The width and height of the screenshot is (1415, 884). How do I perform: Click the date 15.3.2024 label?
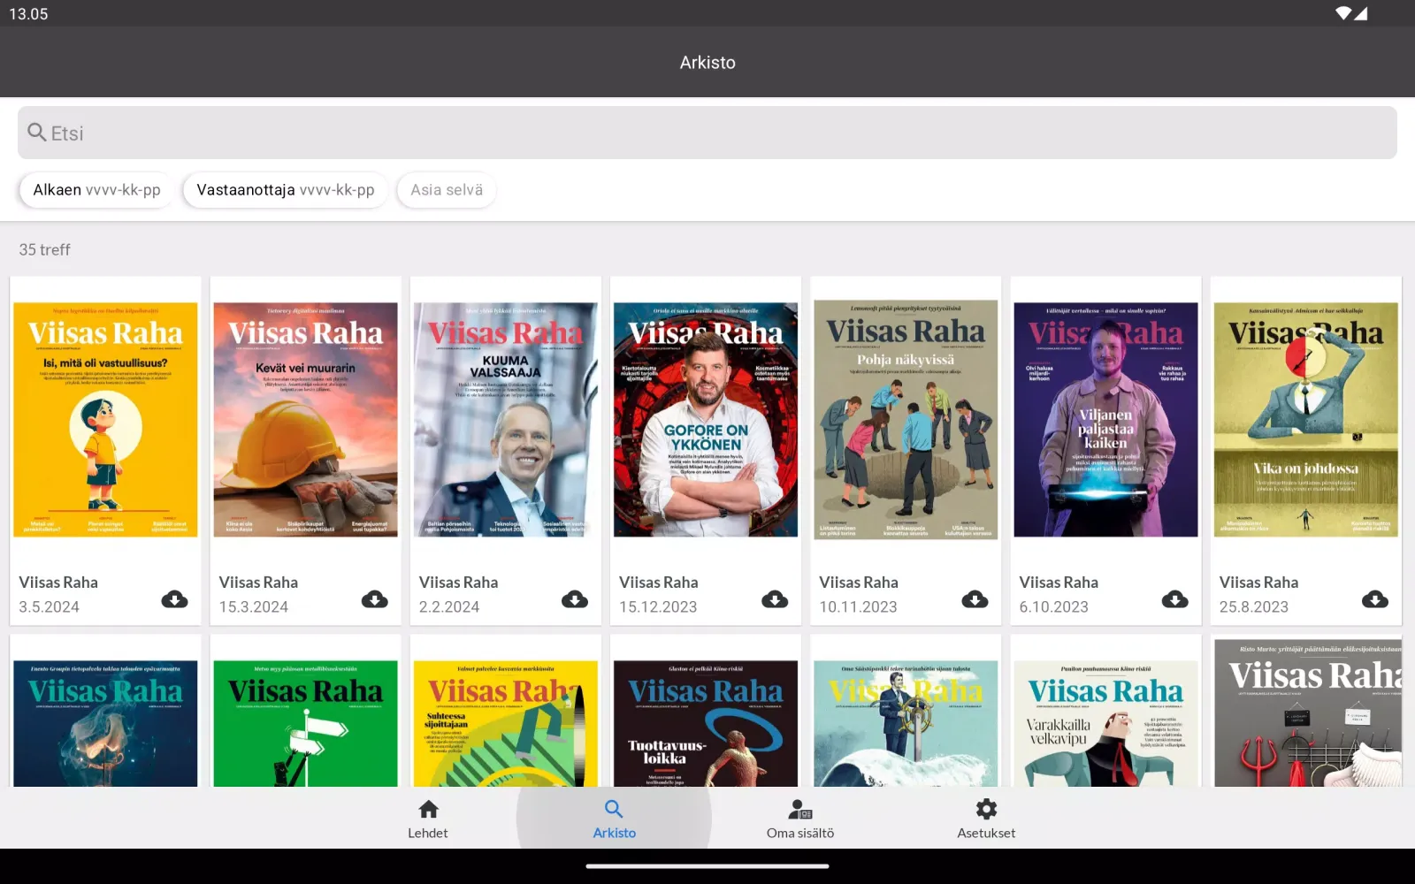click(254, 607)
